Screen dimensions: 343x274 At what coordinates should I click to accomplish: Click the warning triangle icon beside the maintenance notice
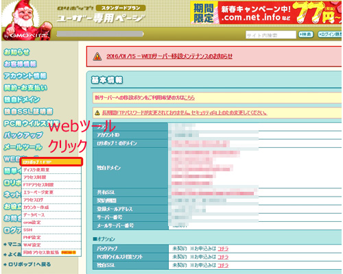click(97, 56)
